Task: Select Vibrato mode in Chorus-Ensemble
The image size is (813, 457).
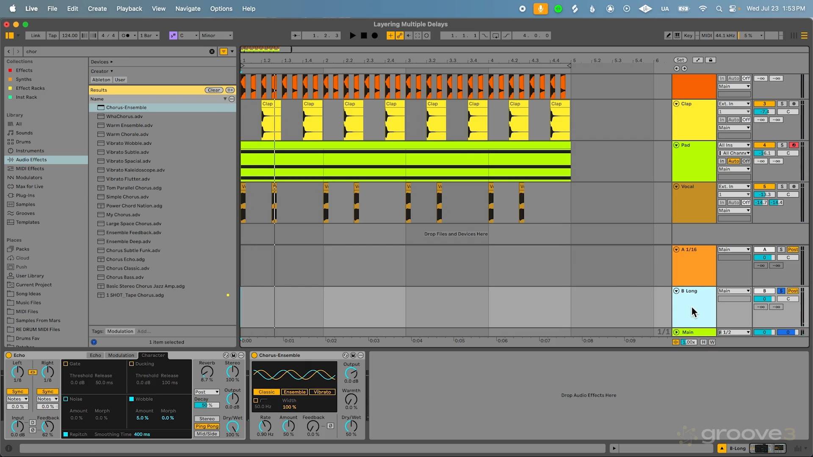Action: pyautogui.click(x=322, y=392)
